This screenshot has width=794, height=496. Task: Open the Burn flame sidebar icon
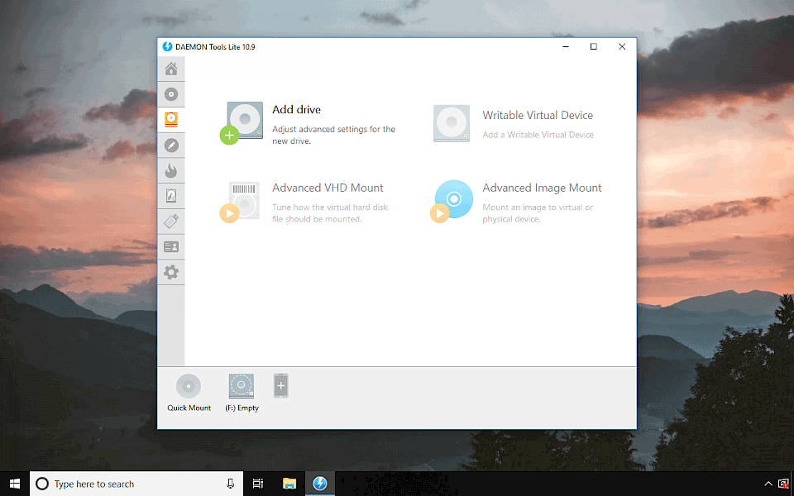pyautogui.click(x=171, y=170)
